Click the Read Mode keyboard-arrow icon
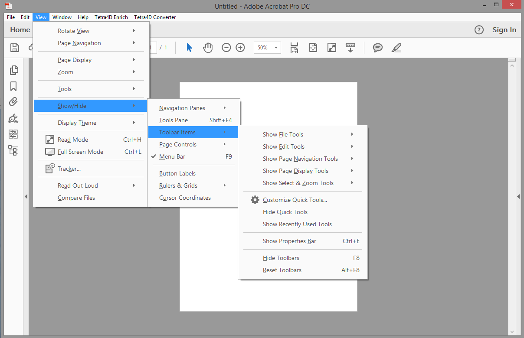Viewport: 524px width, 338px height. (x=350, y=48)
